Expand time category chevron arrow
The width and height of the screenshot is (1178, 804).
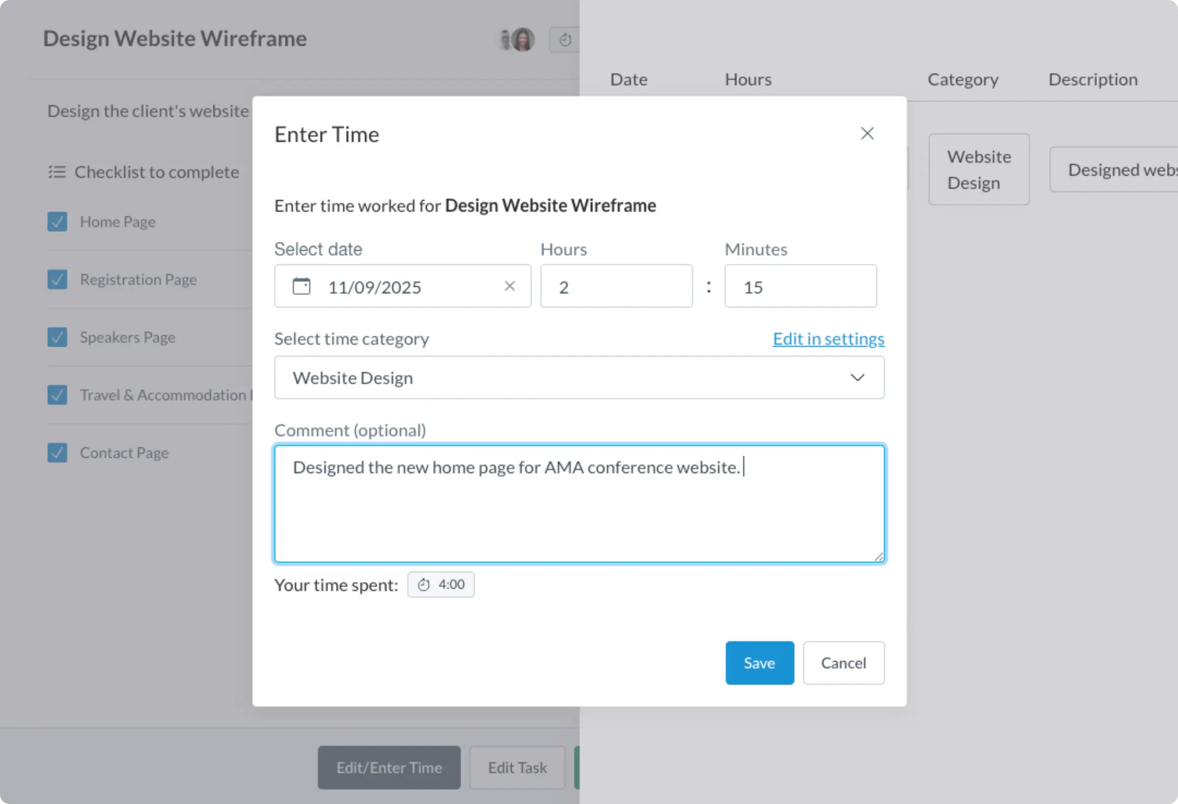(x=857, y=378)
